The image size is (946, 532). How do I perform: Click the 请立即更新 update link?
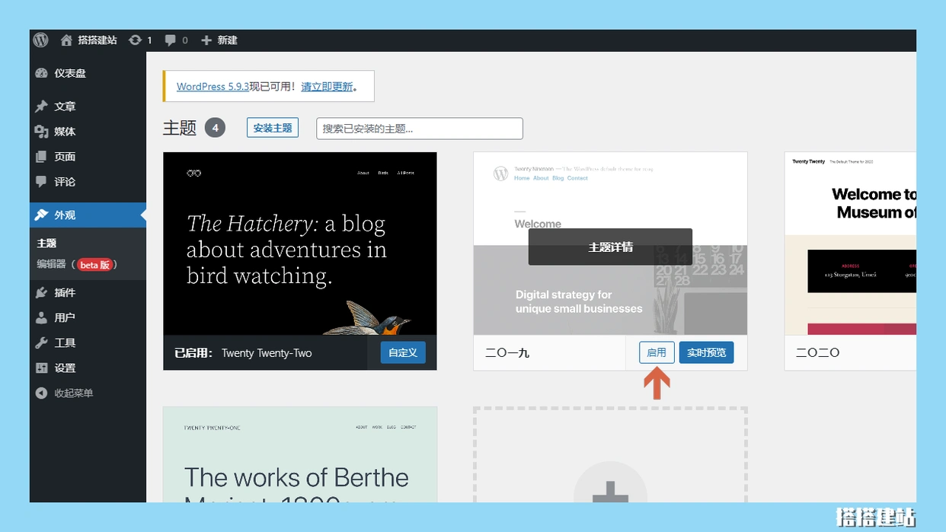[x=327, y=87]
